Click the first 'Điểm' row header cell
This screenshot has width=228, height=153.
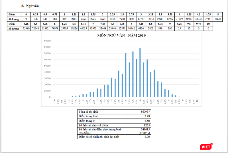click(x=13, y=14)
